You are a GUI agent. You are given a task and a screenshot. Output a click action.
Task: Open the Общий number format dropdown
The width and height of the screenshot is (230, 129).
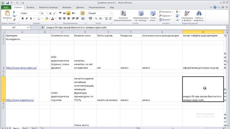[111, 13]
